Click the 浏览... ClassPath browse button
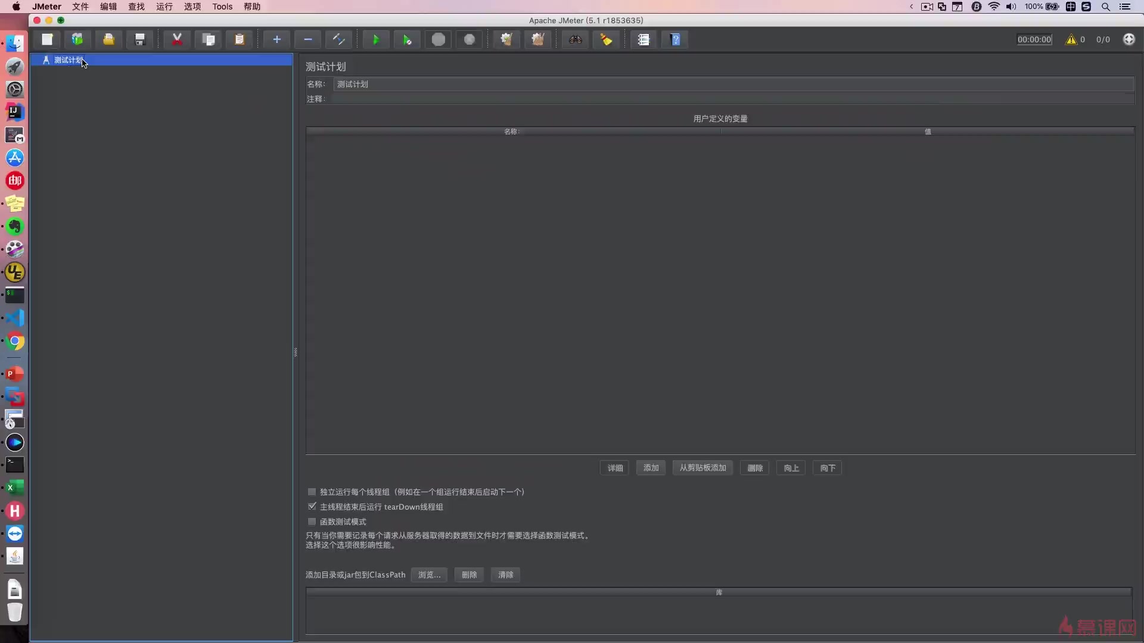The image size is (1144, 643). (429, 575)
